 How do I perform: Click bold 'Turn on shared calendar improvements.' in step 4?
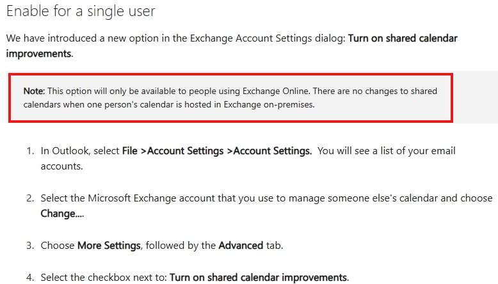[x=259, y=278]
